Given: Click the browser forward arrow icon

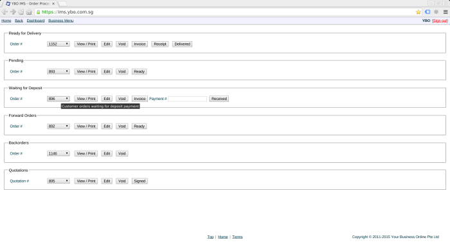Looking at the screenshot, I should [x=13, y=12].
